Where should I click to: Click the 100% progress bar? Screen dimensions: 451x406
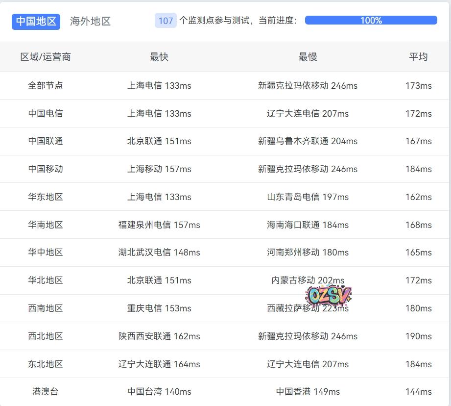pyautogui.click(x=371, y=21)
